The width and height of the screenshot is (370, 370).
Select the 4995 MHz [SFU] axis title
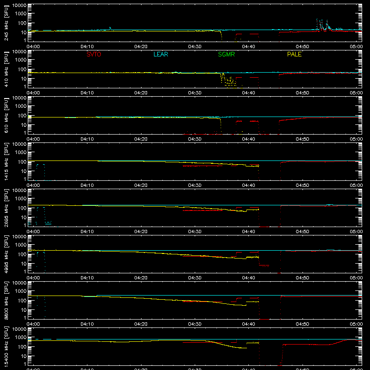click(6, 254)
